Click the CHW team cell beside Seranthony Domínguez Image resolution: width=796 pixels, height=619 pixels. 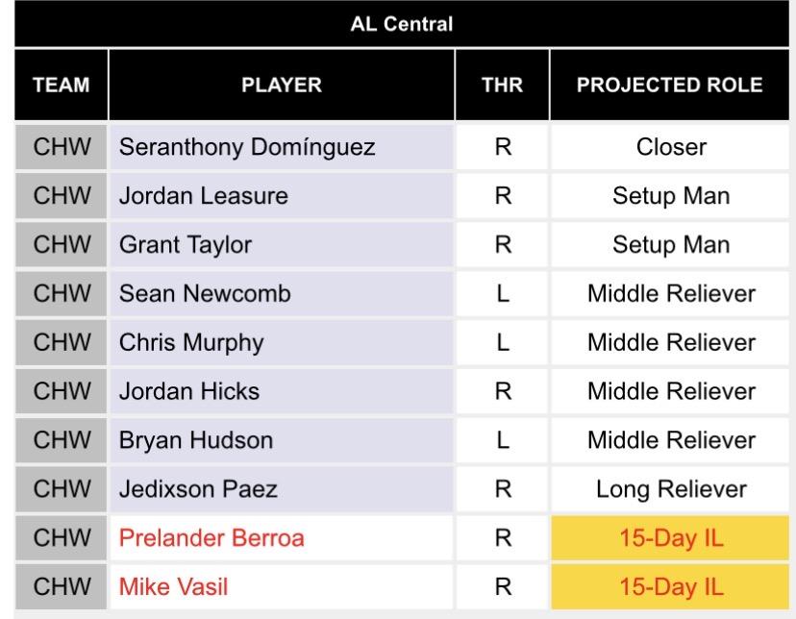click(x=62, y=148)
